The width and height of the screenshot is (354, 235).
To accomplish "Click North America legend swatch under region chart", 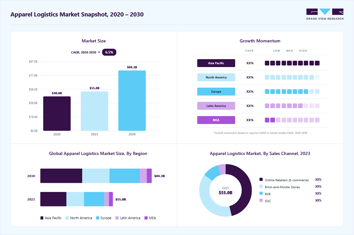I will (x=67, y=218).
